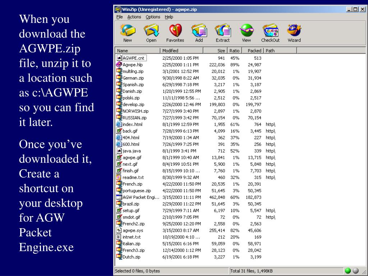Sort by the Name column header

click(138, 50)
